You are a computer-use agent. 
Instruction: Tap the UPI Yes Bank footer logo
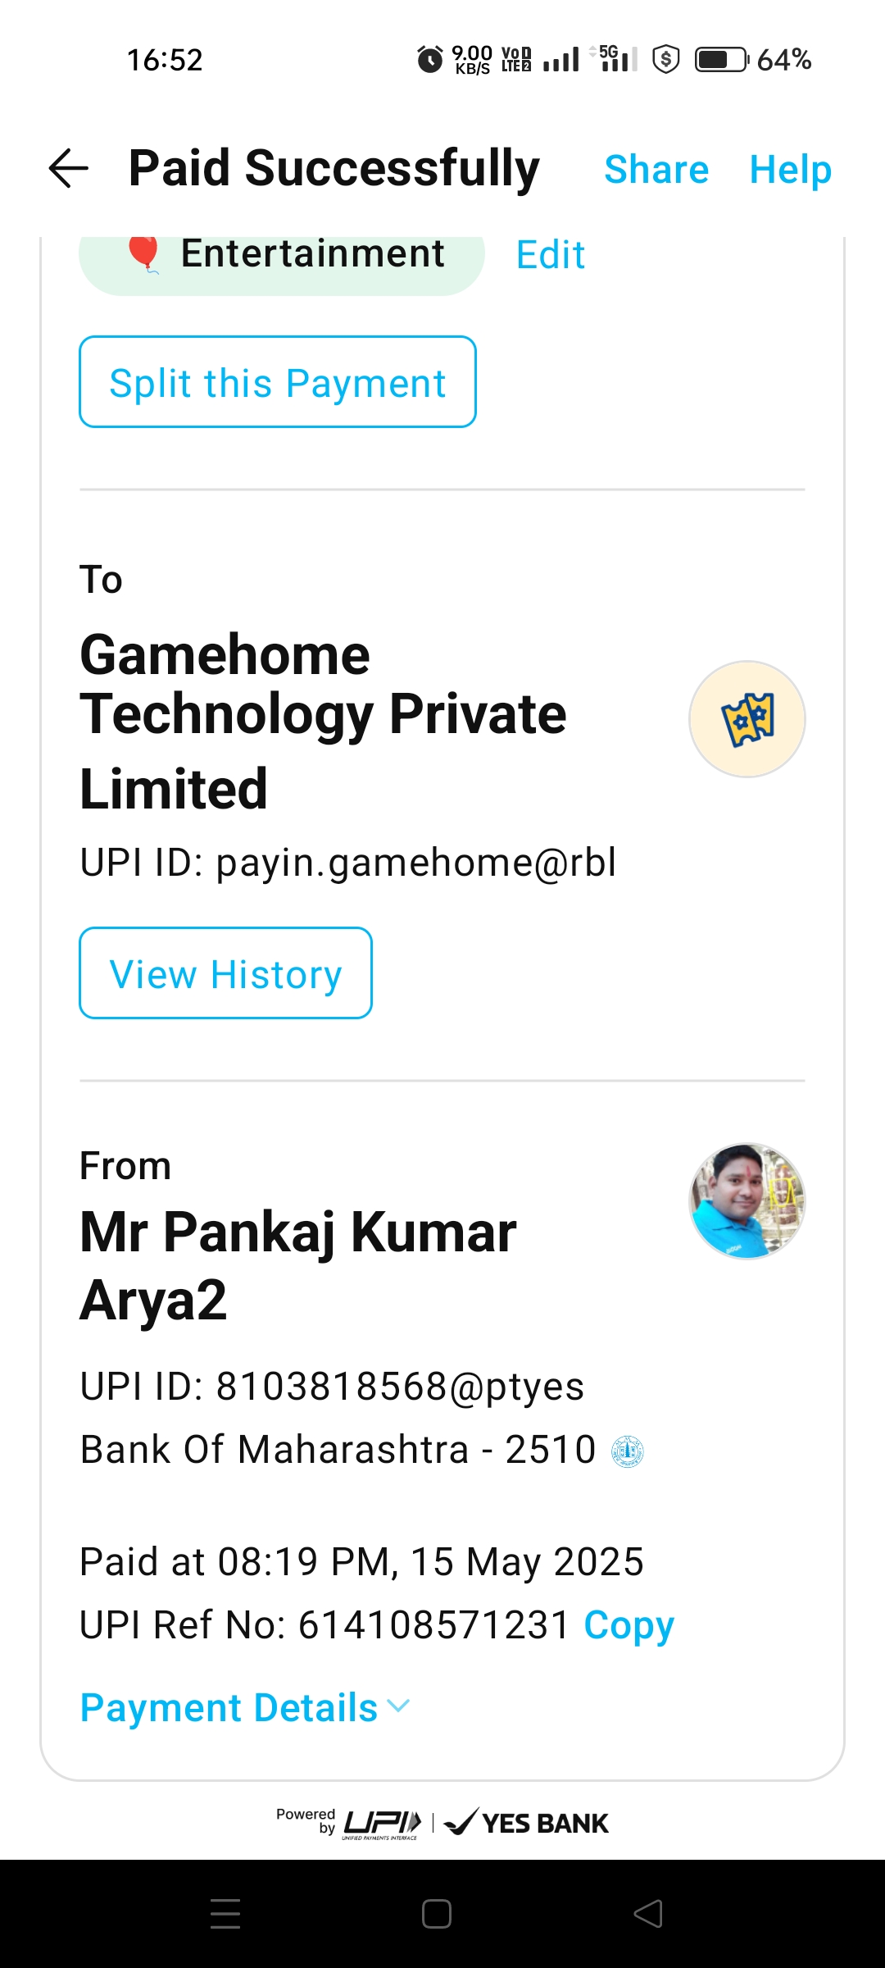click(442, 1823)
